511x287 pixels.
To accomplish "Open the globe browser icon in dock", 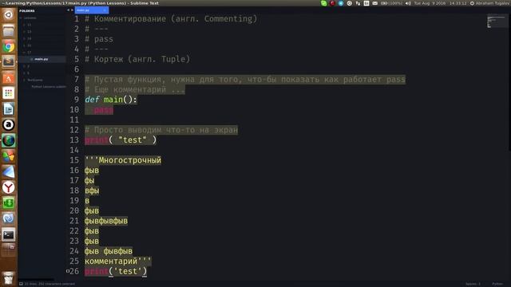I will (x=9, y=140).
